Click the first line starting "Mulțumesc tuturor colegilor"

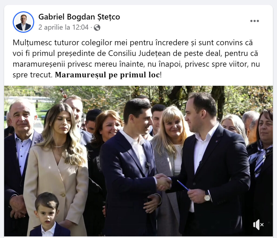pyautogui.click(x=133, y=43)
